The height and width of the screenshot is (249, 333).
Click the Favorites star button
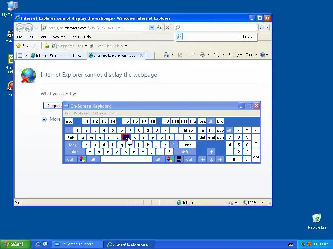pos(27,46)
